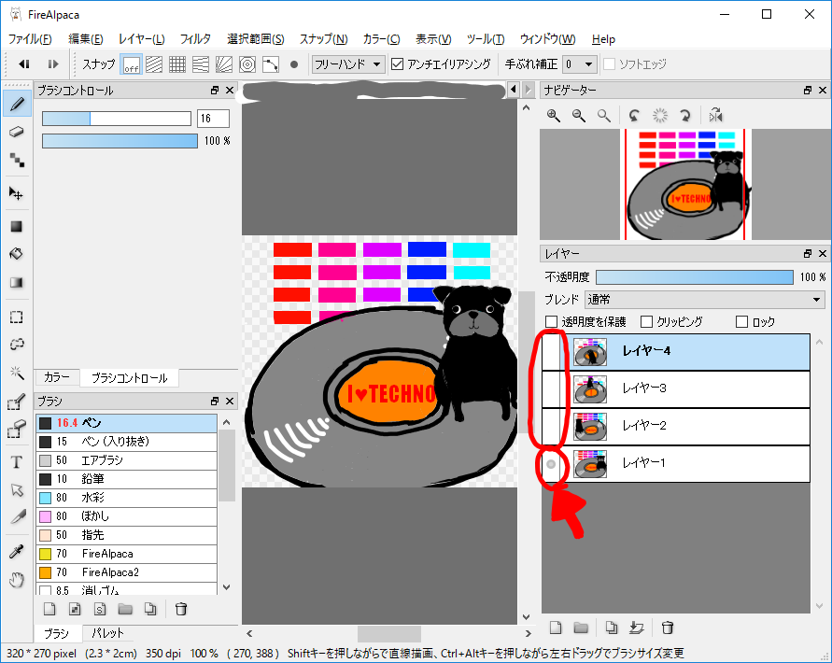This screenshot has width=832, height=663.
Task: Zoom out using Navigator magnifier minus
Action: [x=579, y=115]
